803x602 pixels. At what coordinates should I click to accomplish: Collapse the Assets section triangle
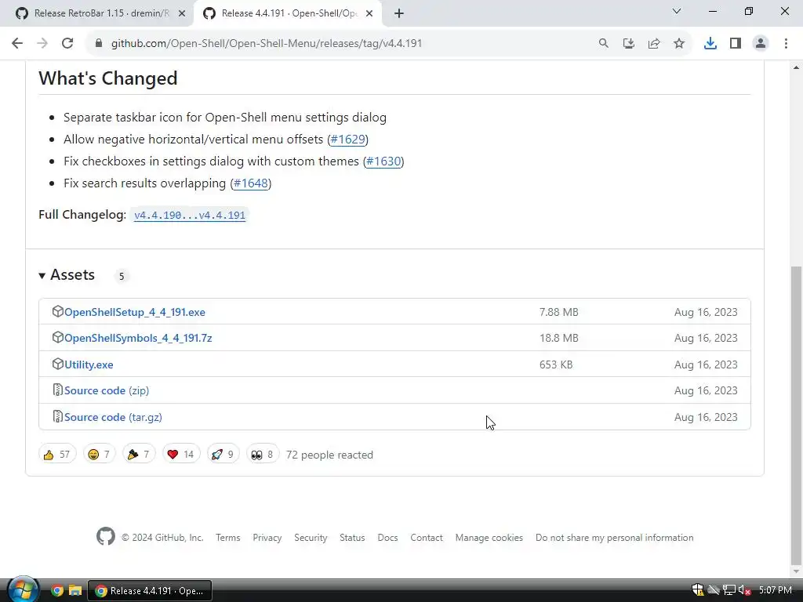42,276
